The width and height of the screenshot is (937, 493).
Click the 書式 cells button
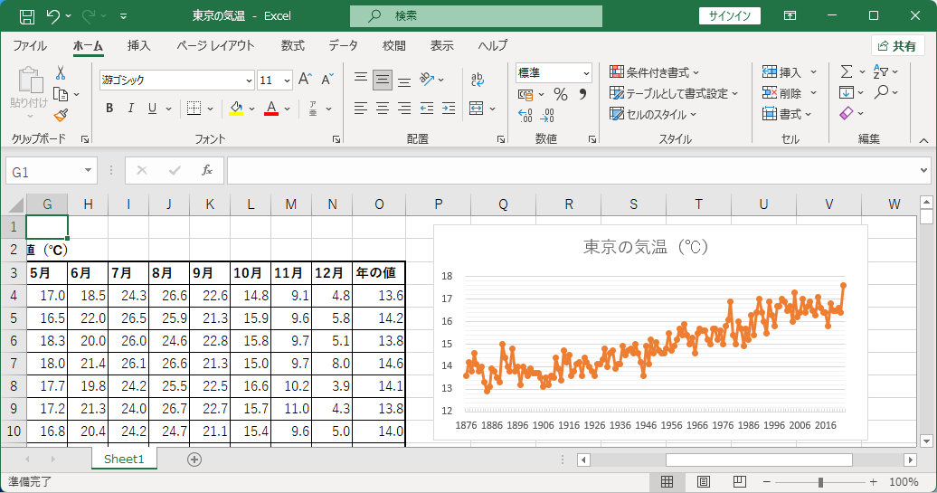(787, 114)
